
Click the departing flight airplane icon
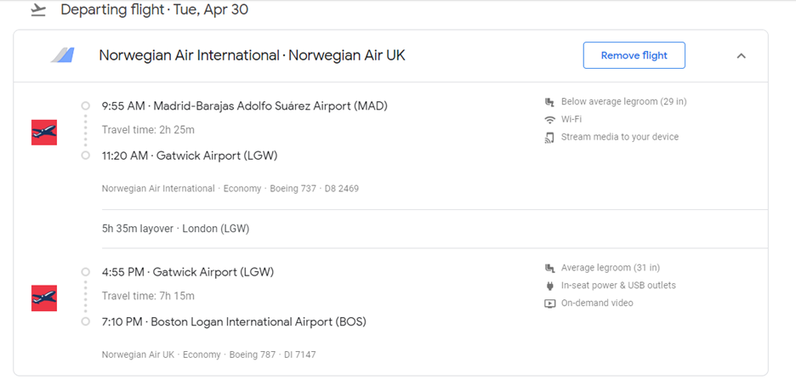click(37, 10)
